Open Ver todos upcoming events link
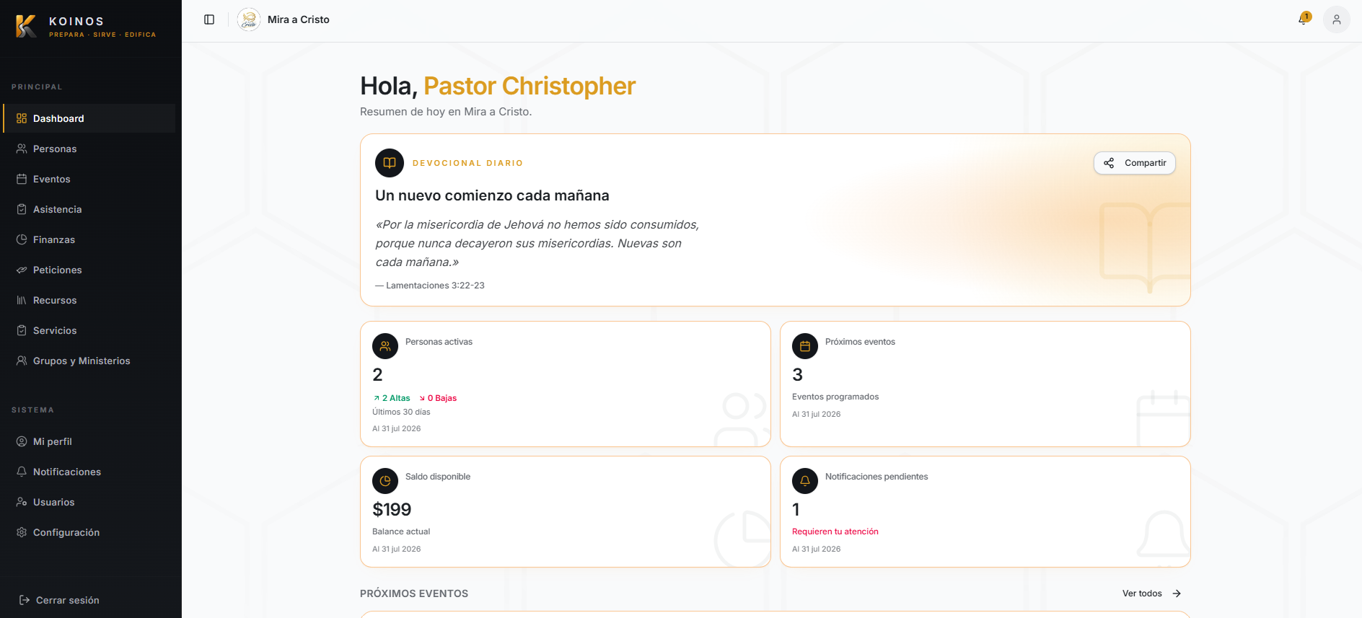Image resolution: width=1362 pixels, height=618 pixels. 1151,593
